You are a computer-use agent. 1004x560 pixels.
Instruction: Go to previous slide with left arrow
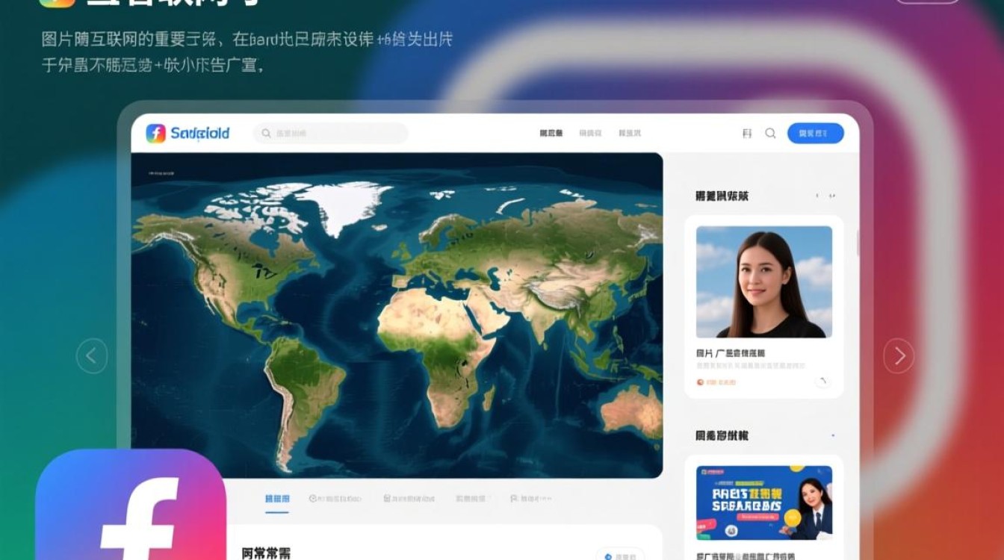pos(92,356)
